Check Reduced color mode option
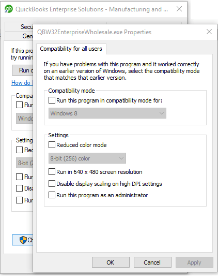 [52, 144]
